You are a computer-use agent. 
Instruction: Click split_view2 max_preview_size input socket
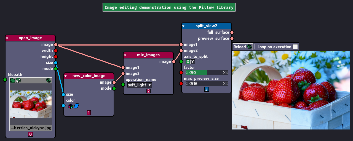[x=181, y=84]
